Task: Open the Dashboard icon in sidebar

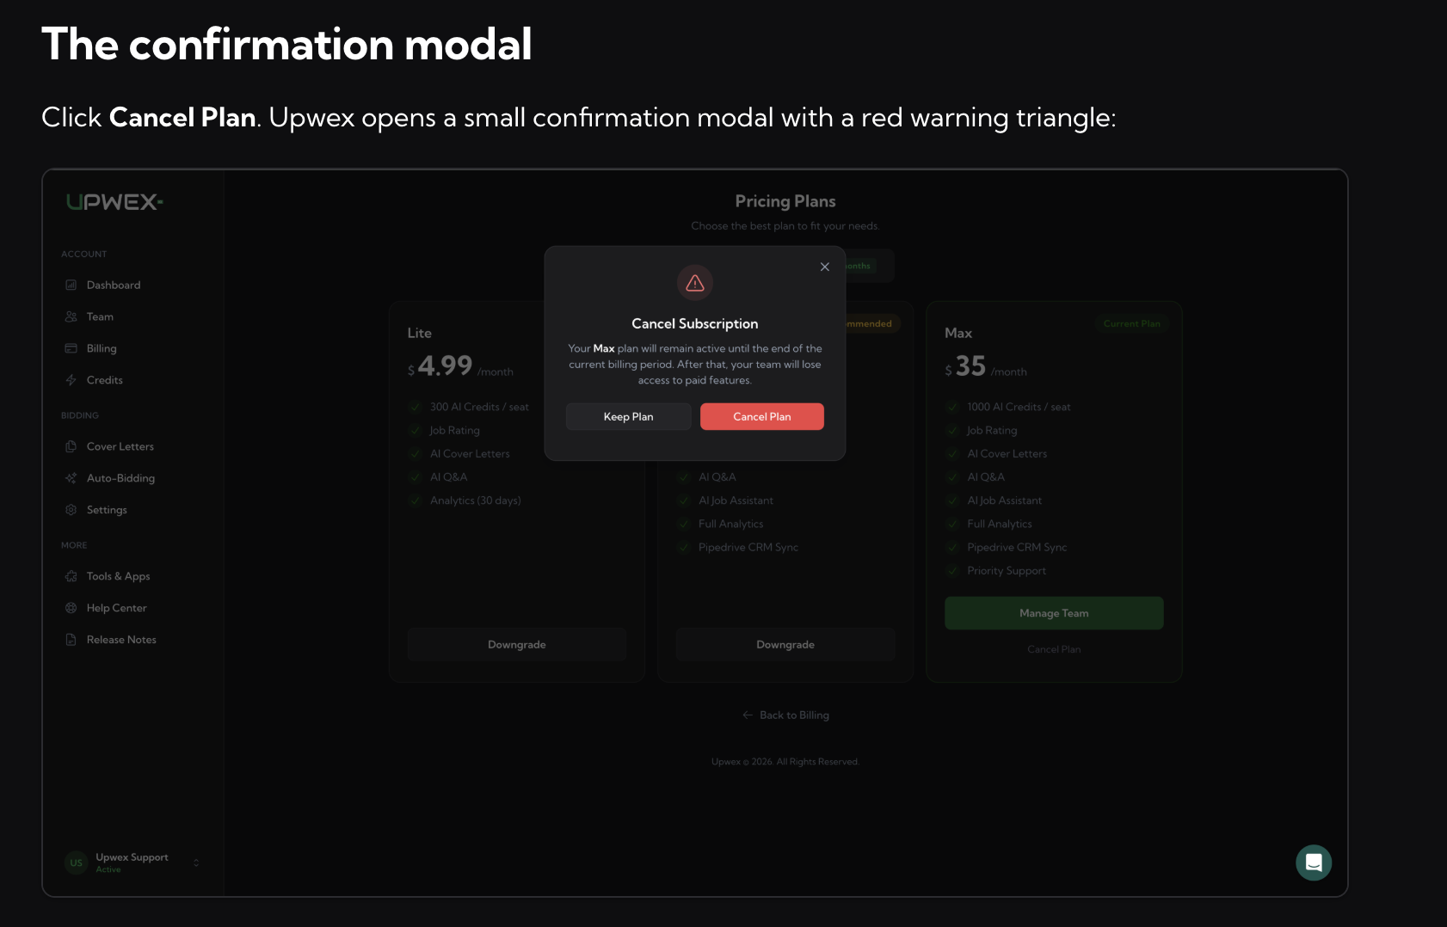Action: (71, 285)
